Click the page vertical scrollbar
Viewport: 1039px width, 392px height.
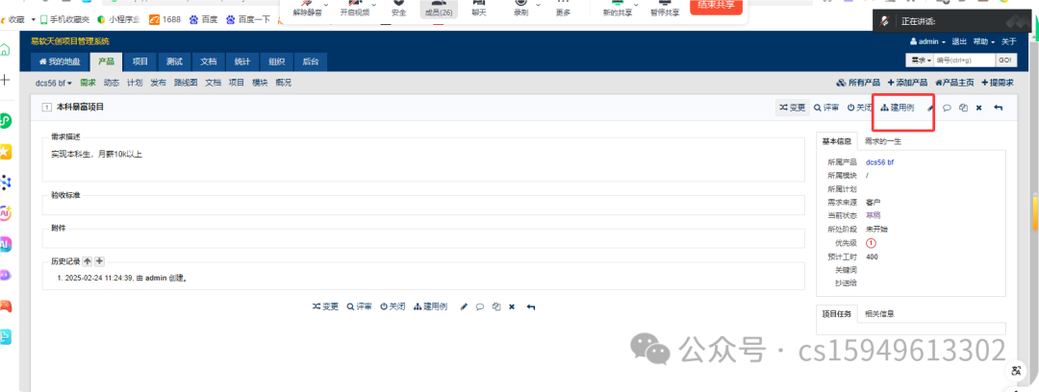tap(1033, 212)
